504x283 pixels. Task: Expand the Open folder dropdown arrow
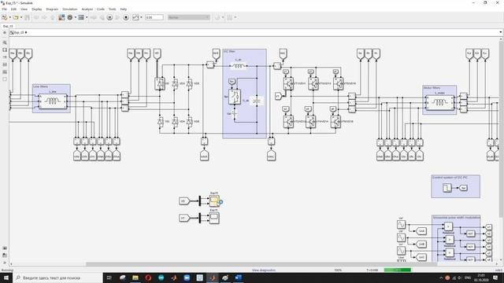(21, 17)
